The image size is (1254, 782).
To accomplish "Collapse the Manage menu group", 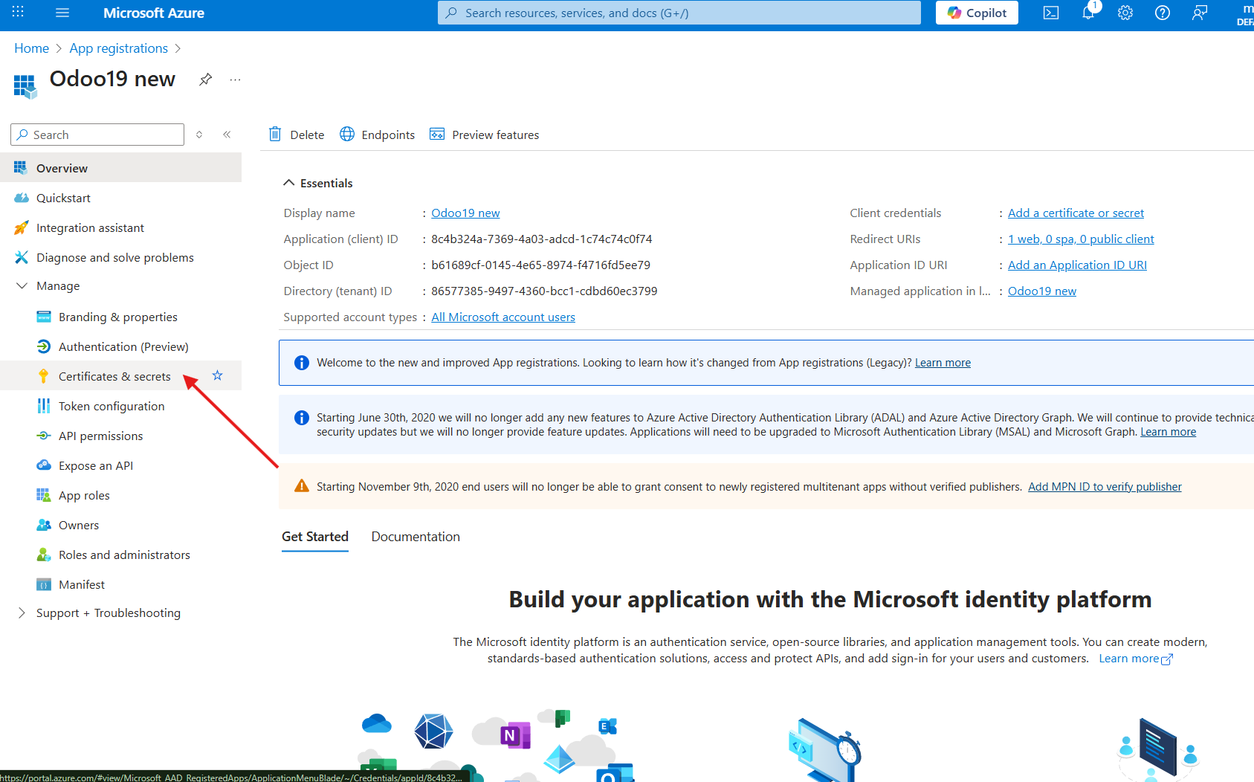I will pyautogui.click(x=22, y=286).
